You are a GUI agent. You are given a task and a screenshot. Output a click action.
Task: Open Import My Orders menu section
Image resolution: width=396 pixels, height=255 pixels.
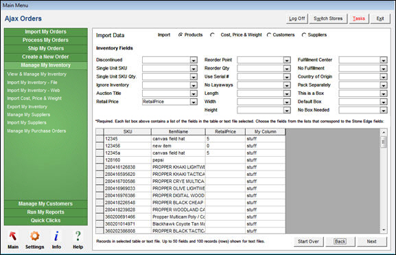point(46,32)
